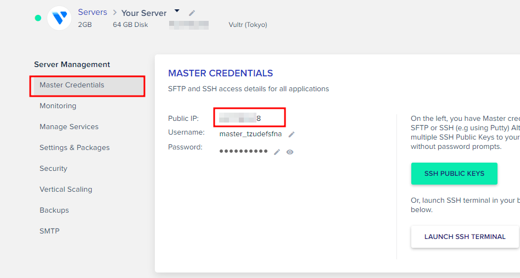Open the Servers breadcrumb link

(x=93, y=12)
